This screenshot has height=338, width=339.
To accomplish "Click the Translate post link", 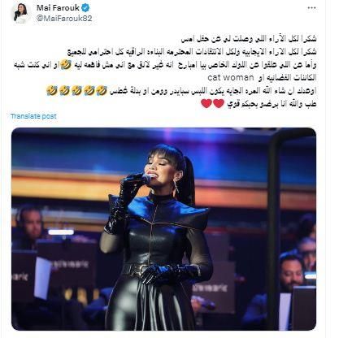I will (33, 116).
